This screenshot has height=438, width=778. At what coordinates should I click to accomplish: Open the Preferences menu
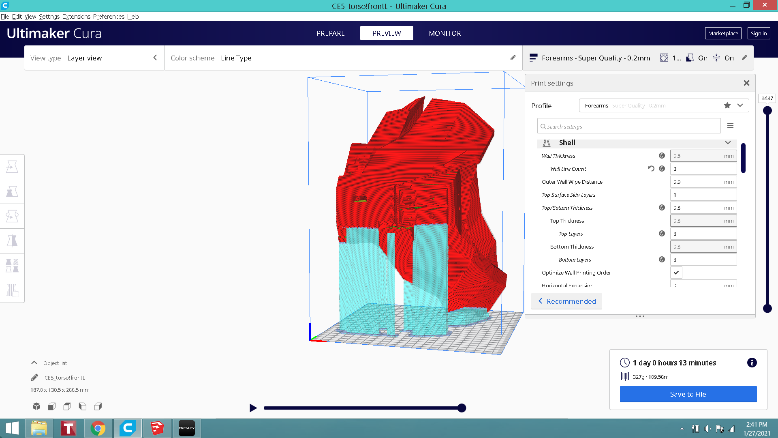tap(109, 16)
